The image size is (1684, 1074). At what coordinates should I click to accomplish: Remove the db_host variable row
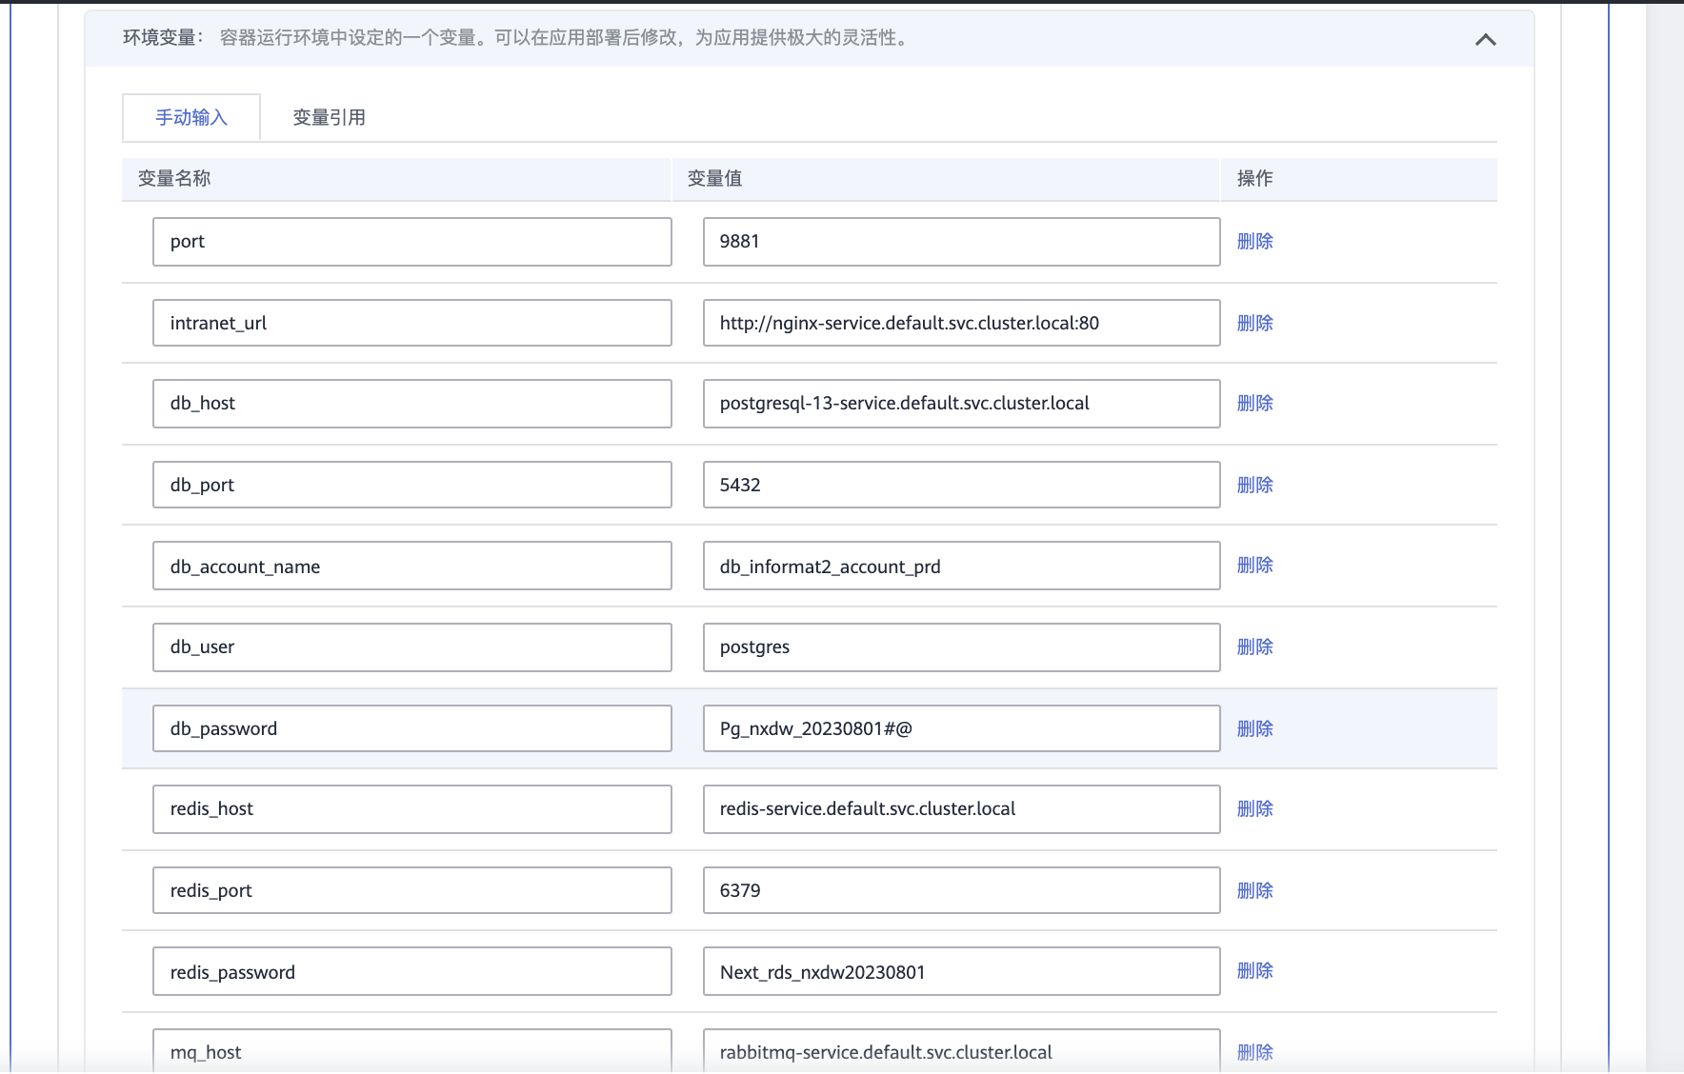1254,403
